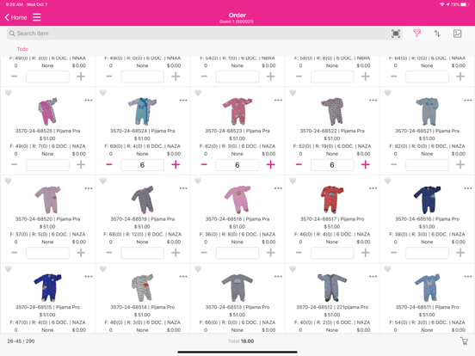Open more options for 3570-24-68524
The image size is (475, 356).
[x=183, y=101]
